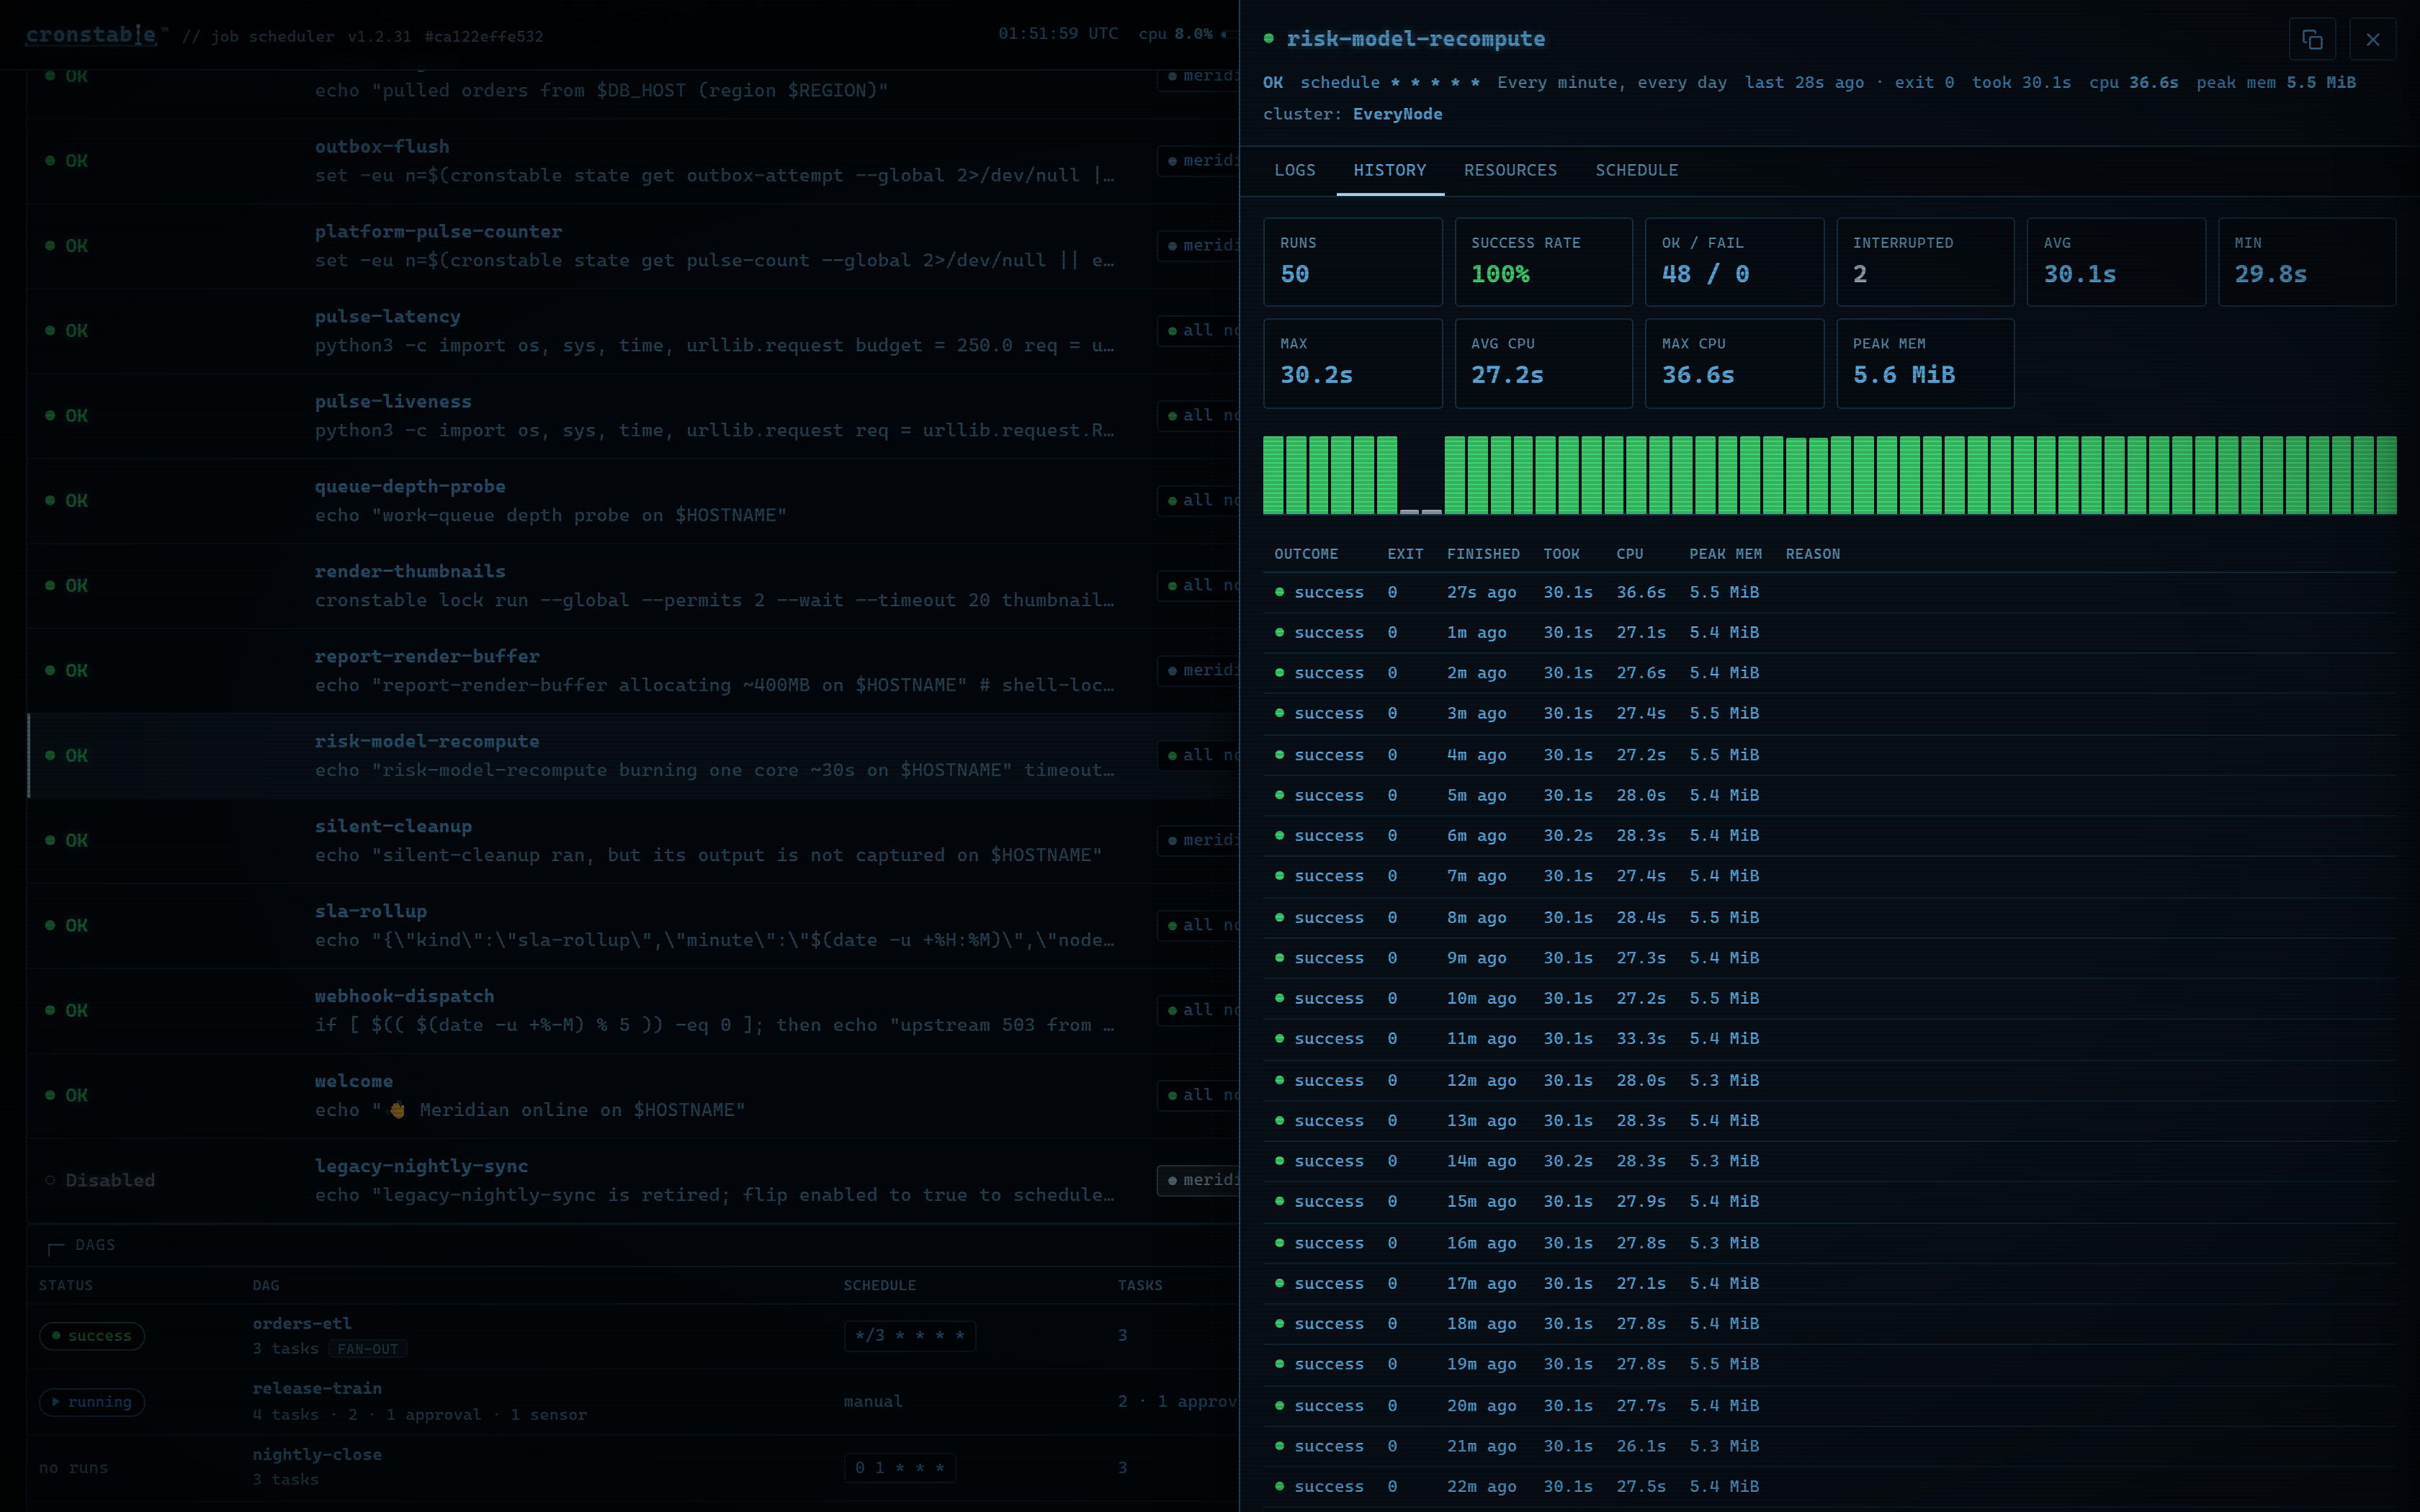Select the run finished 21m ago

tap(1829, 1446)
